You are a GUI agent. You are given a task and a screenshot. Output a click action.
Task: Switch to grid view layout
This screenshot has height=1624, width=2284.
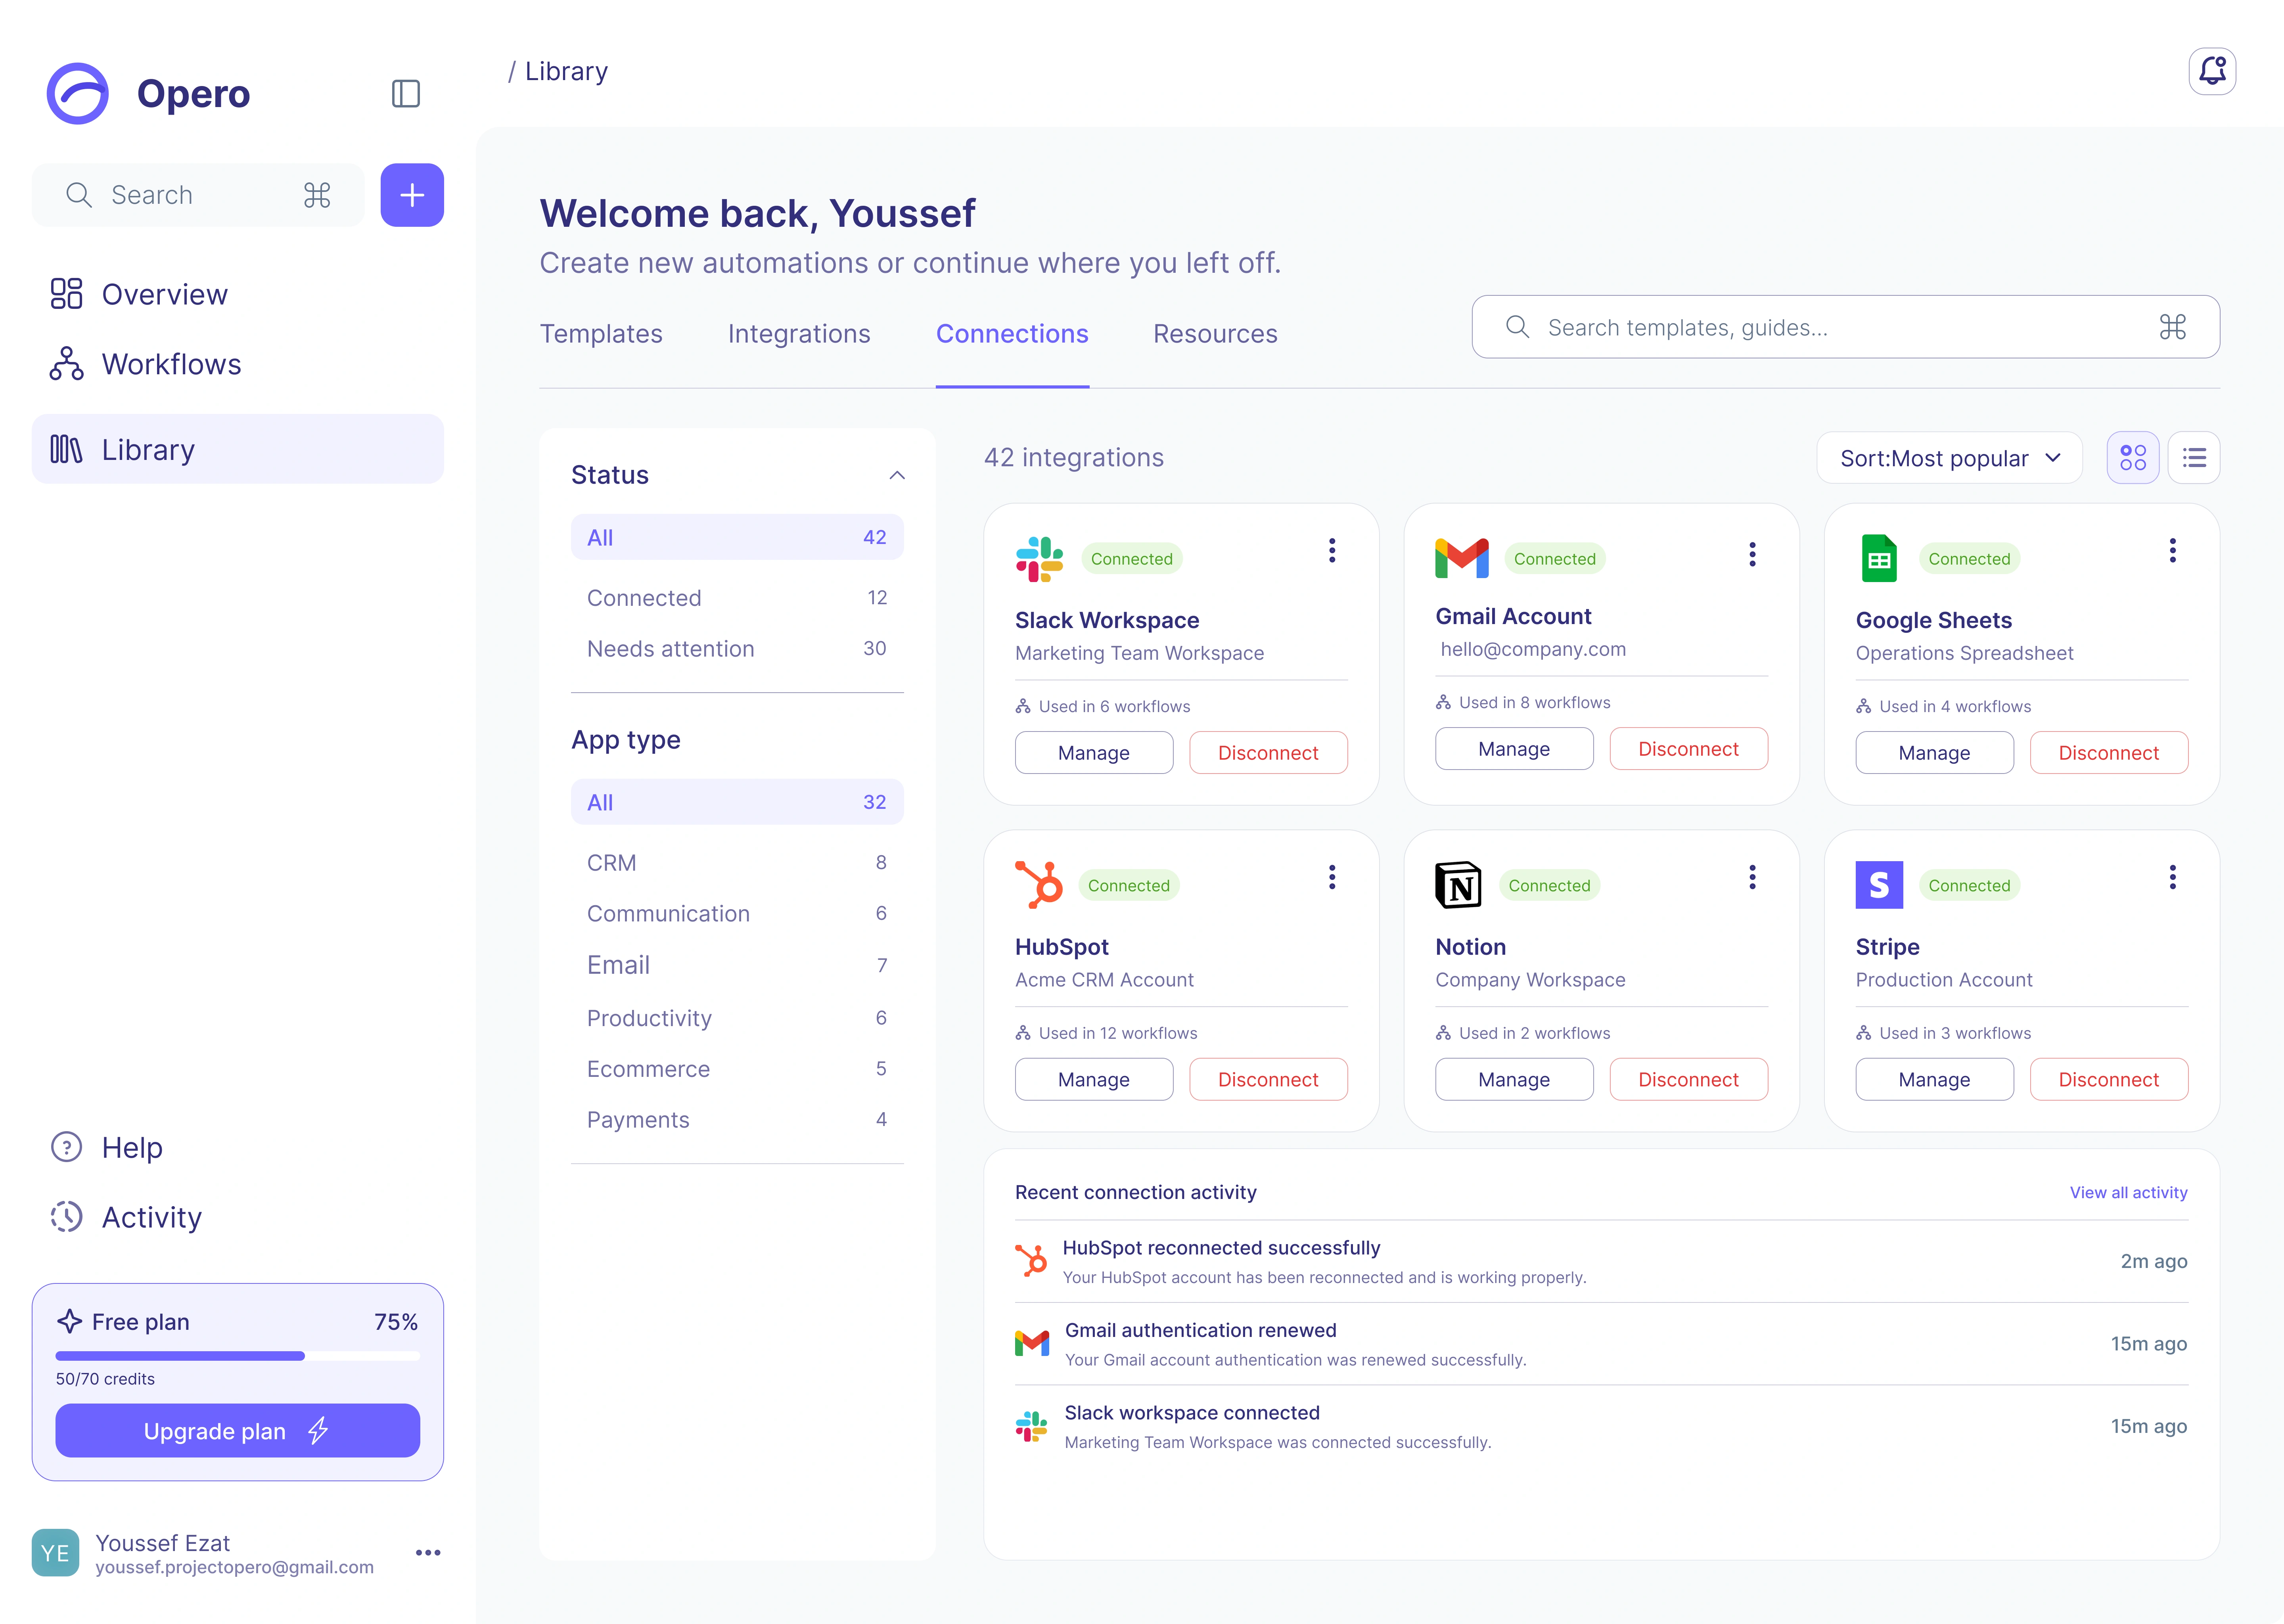[x=2132, y=458]
